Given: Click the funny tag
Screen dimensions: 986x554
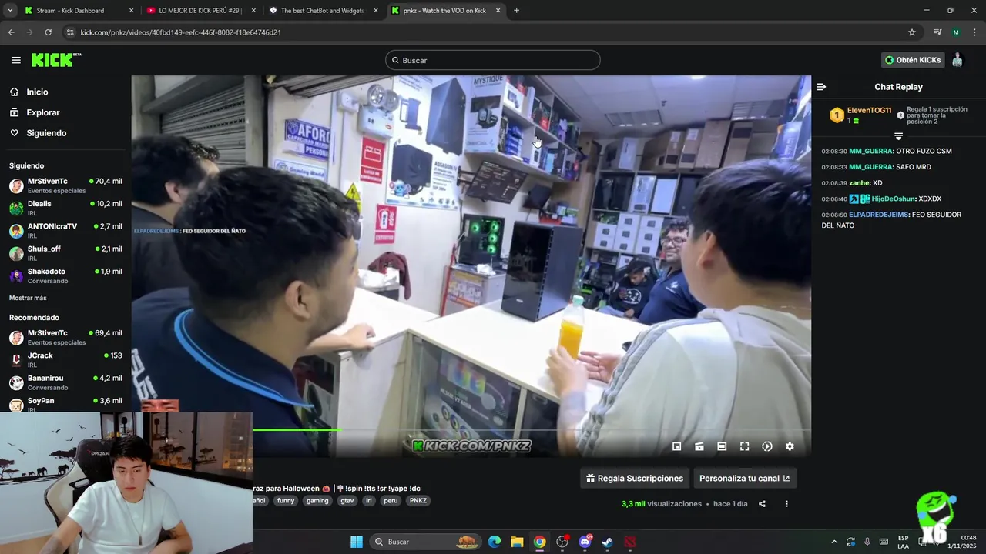Looking at the screenshot, I should point(286,500).
